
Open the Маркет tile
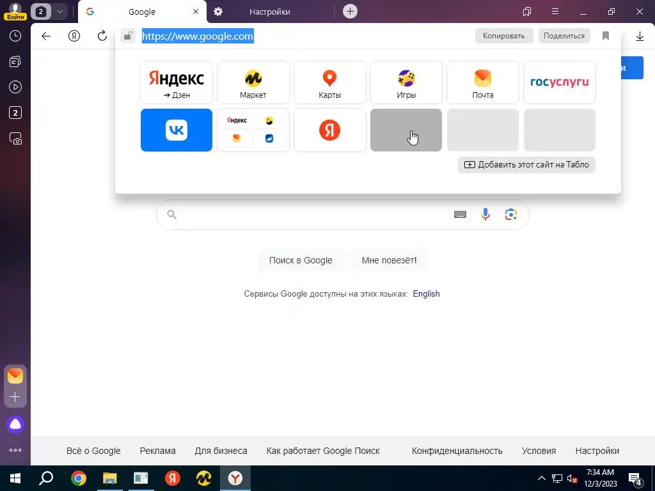click(x=253, y=82)
